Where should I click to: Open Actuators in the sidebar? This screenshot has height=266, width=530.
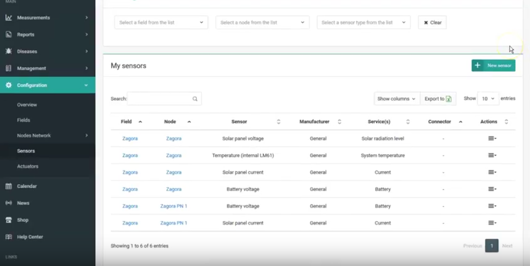(x=28, y=166)
